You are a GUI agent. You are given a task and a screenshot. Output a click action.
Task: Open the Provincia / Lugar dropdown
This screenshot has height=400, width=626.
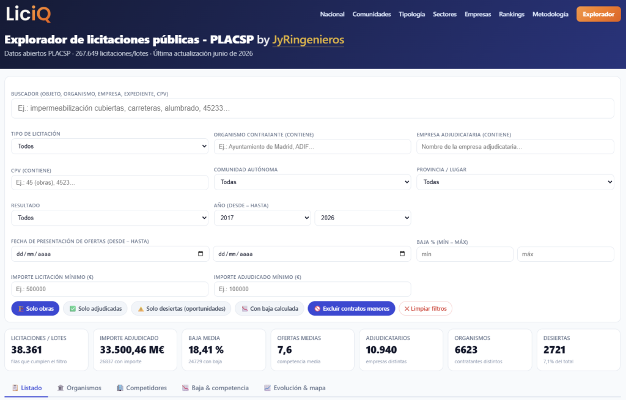515,182
